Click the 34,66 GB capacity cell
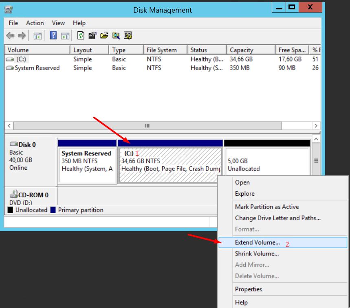This screenshot has height=308, width=350. 241,59
